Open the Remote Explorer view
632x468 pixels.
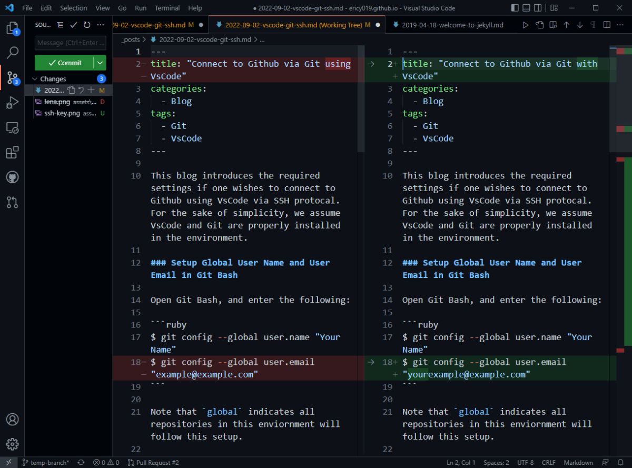12,128
